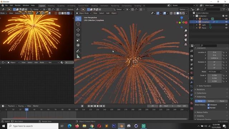The width and height of the screenshot is (229, 129).
Task: Select the Scale tool in the viewport toolbar
Action: click(x=78, y=40)
